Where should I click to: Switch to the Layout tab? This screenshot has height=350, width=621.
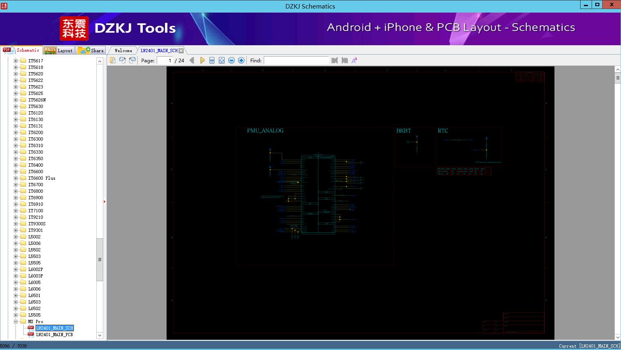pyautogui.click(x=59, y=51)
